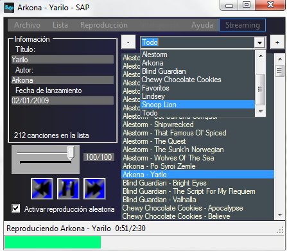The width and height of the screenshot is (287, 251).
Task: Select Lindsey in the dropdown list
Action: point(198,96)
